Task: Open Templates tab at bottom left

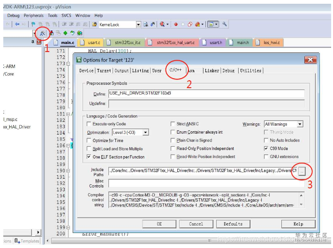Action: [27, 241]
